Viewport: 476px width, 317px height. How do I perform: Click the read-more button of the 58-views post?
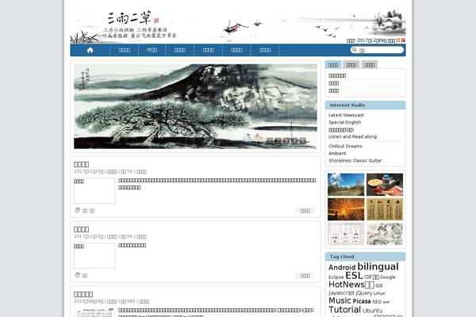(x=305, y=211)
